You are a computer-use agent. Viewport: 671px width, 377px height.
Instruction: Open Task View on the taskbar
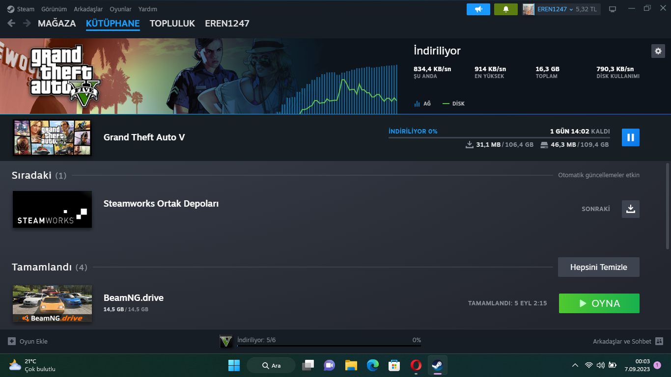[308, 365]
